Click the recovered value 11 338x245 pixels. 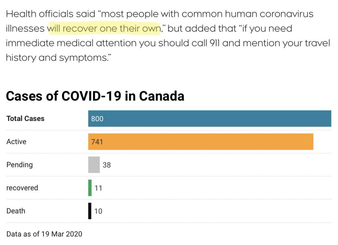98,188
